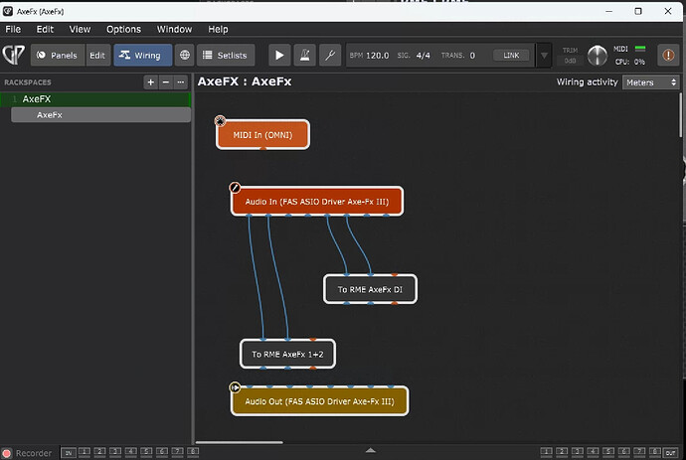Select the MIDI In (OMNI) block
Screen dimensions: 686x460
click(262, 135)
